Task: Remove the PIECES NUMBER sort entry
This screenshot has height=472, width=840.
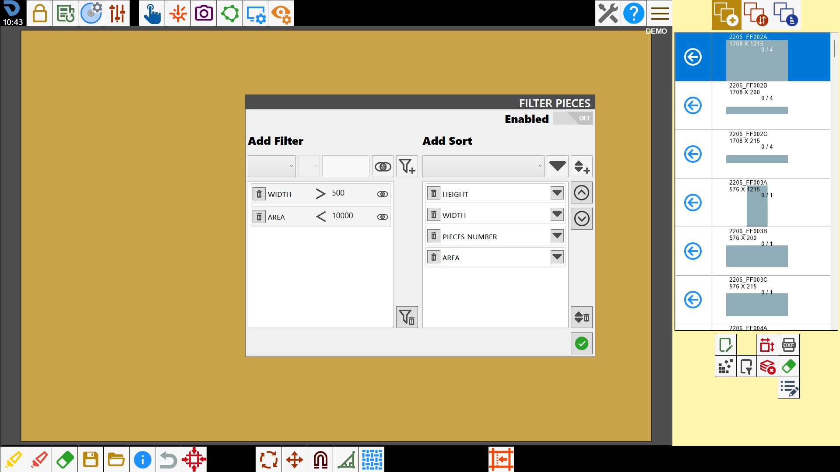Action: click(x=434, y=236)
